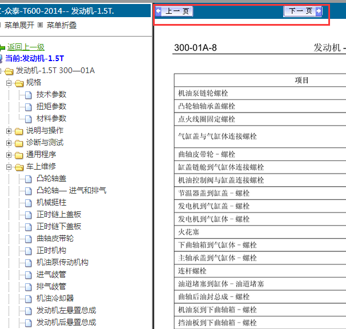Viewport: 346px width, 329px height.
Task: Click document icon next to 扭矩参数
Action: pos(28,107)
